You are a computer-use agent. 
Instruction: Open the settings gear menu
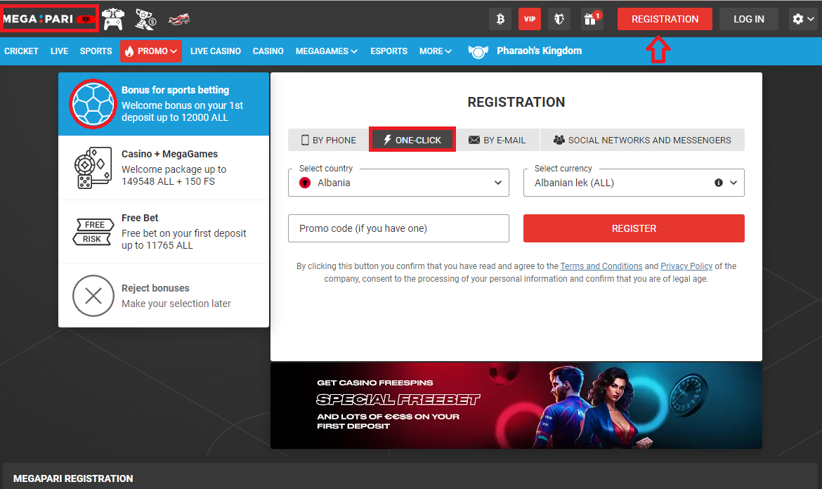point(803,20)
